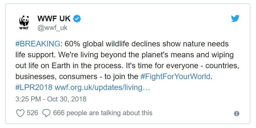The image size is (256, 128).
Task: Click the 526 likes count
Action: (x=32, y=113)
